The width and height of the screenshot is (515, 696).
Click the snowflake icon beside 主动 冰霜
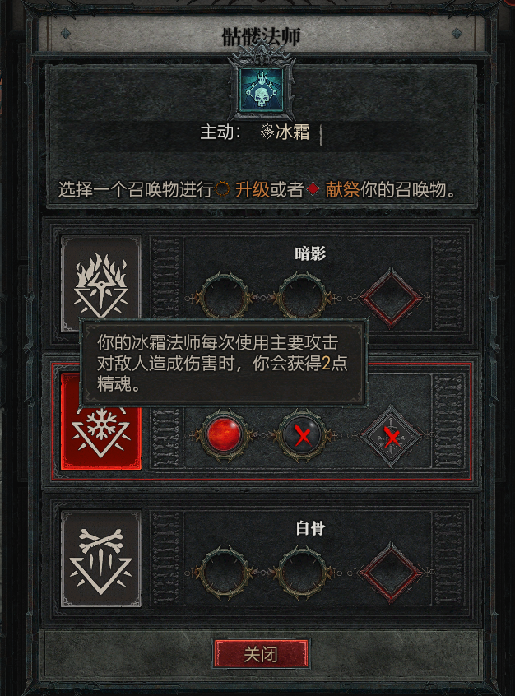(x=267, y=132)
